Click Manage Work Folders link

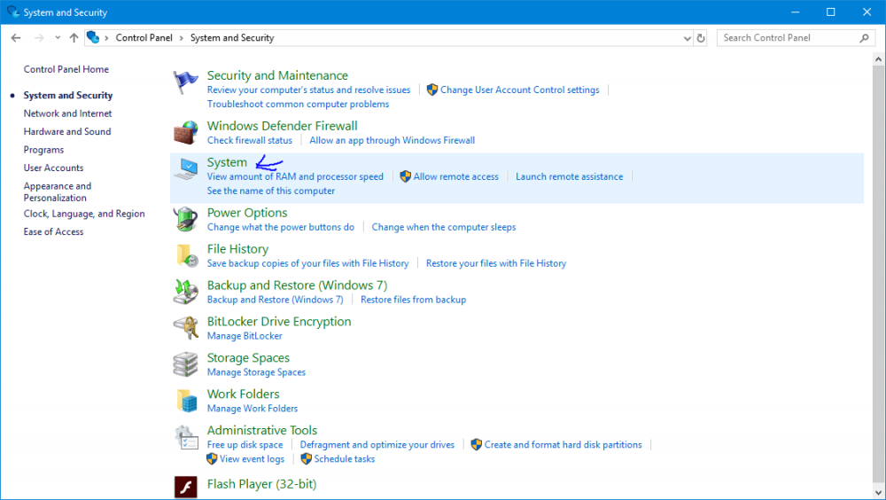[252, 409]
